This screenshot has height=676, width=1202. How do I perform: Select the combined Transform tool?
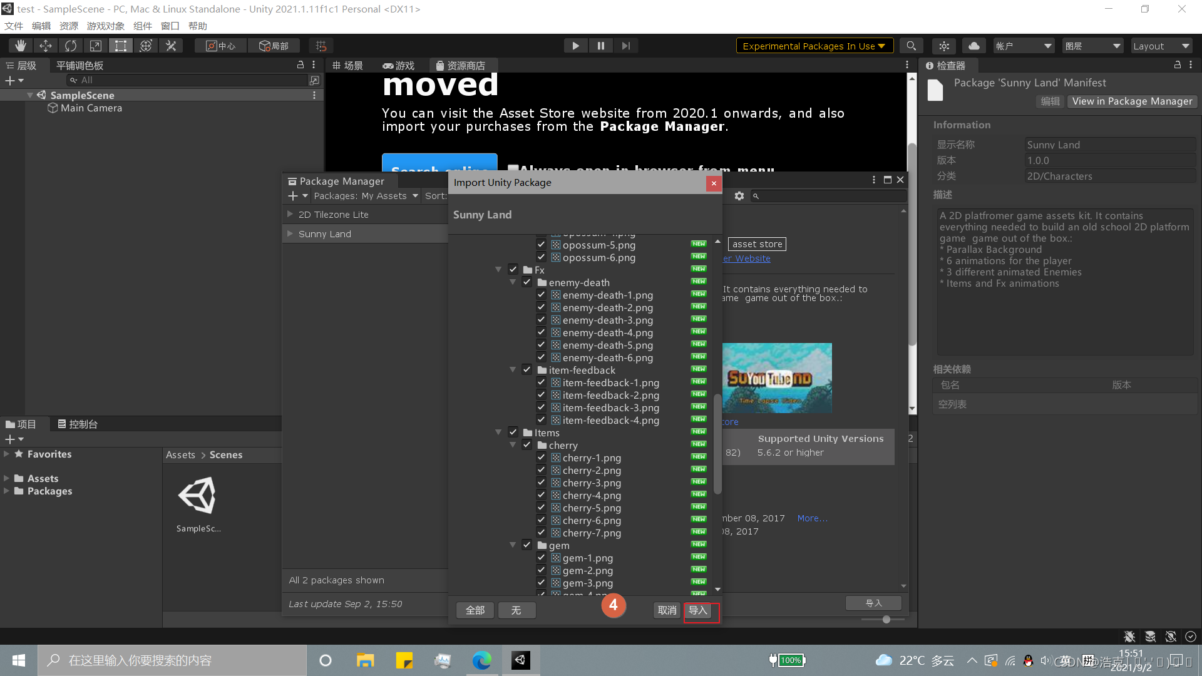(146, 46)
